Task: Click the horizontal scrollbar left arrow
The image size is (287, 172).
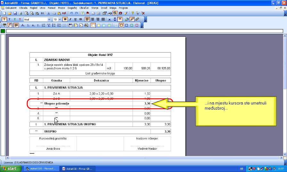Action: (x=8, y=158)
